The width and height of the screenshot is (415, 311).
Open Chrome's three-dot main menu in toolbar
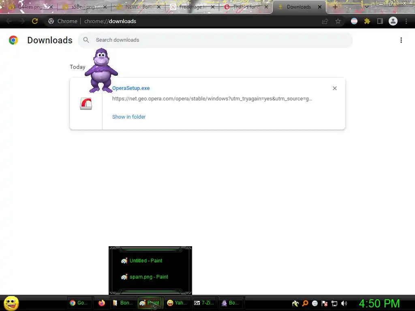(x=406, y=21)
